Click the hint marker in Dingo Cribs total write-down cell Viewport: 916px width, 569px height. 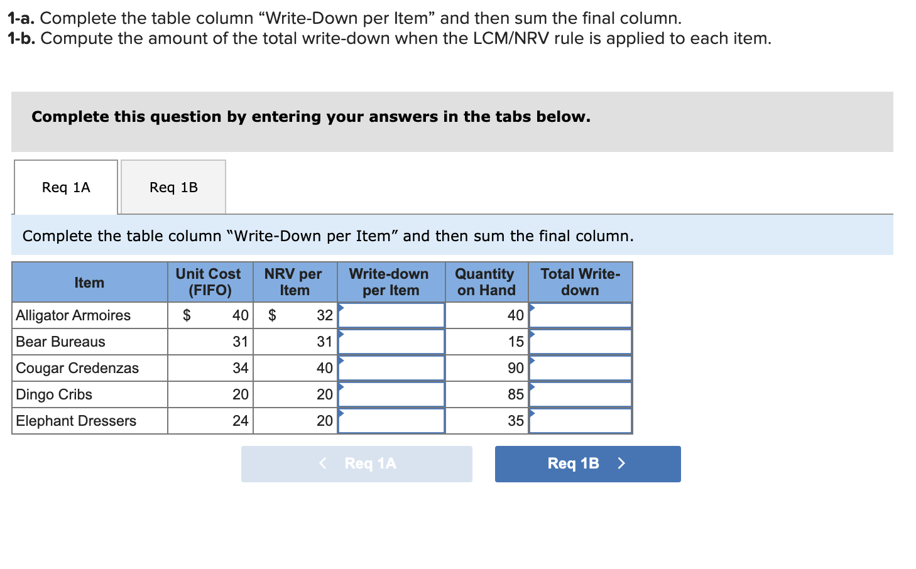[x=532, y=387]
